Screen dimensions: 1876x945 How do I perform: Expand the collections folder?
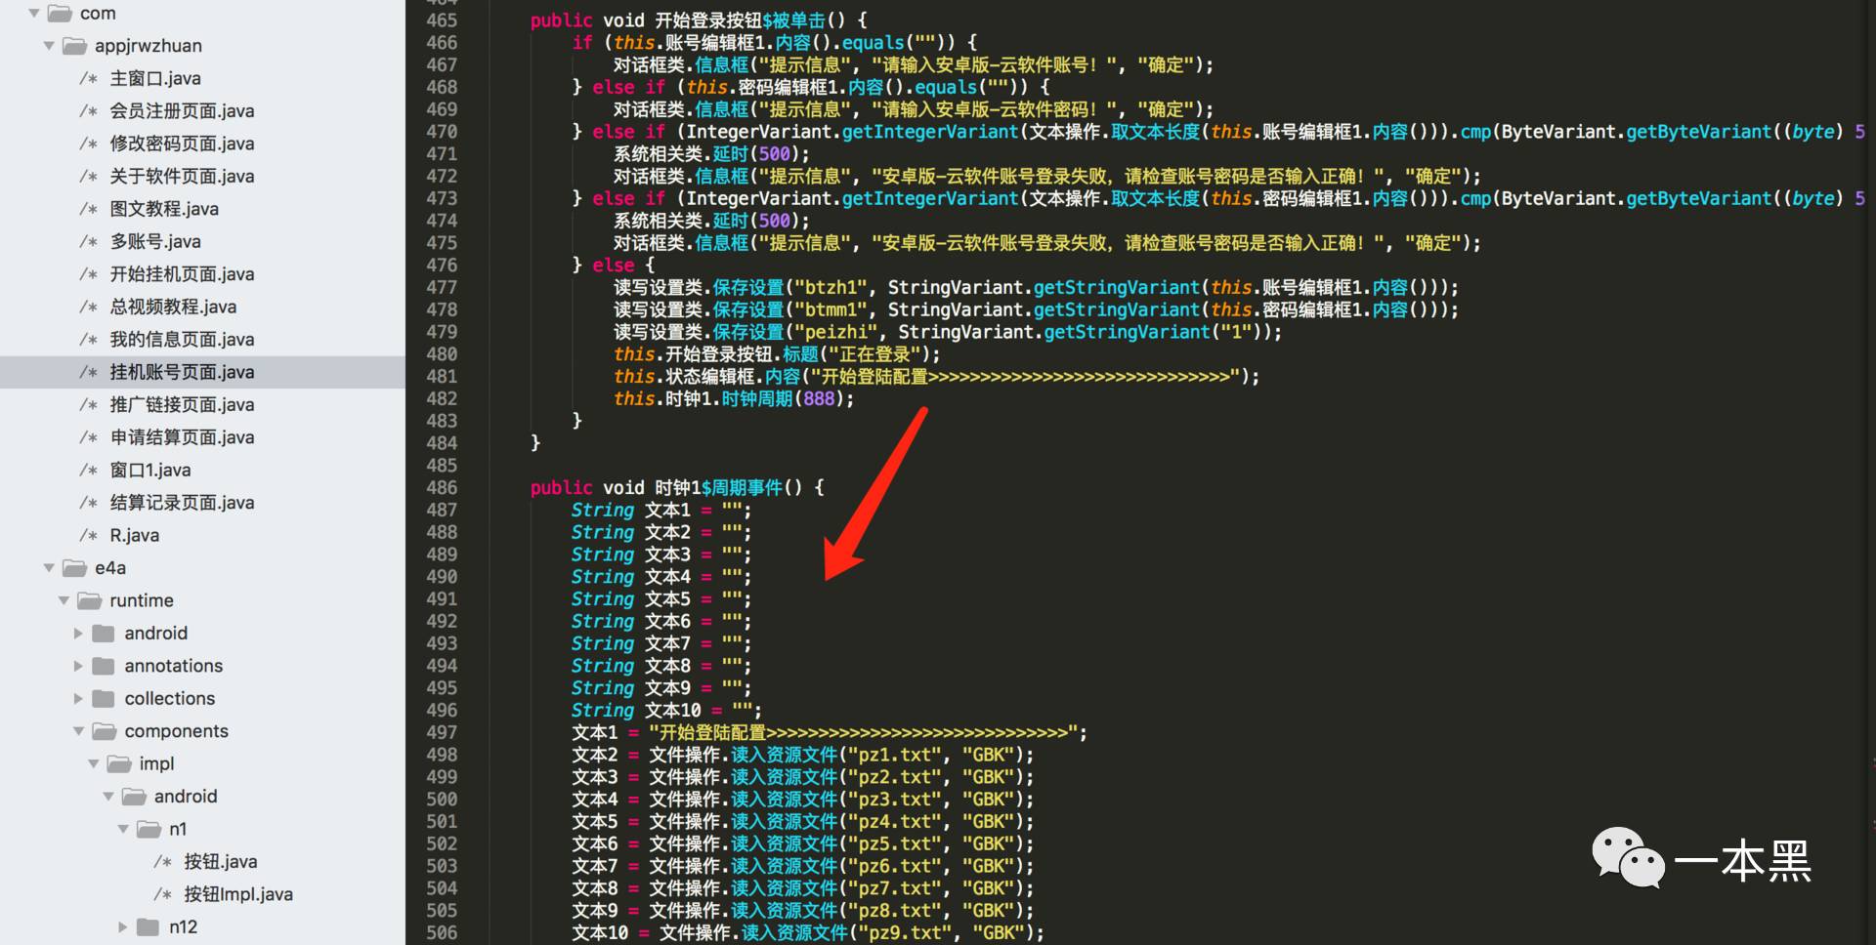(79, 698)
